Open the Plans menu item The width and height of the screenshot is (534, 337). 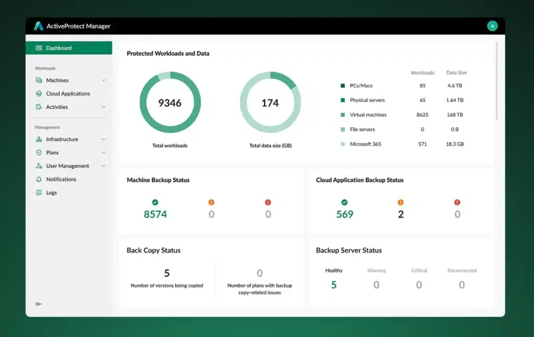[x=69, y=153]
